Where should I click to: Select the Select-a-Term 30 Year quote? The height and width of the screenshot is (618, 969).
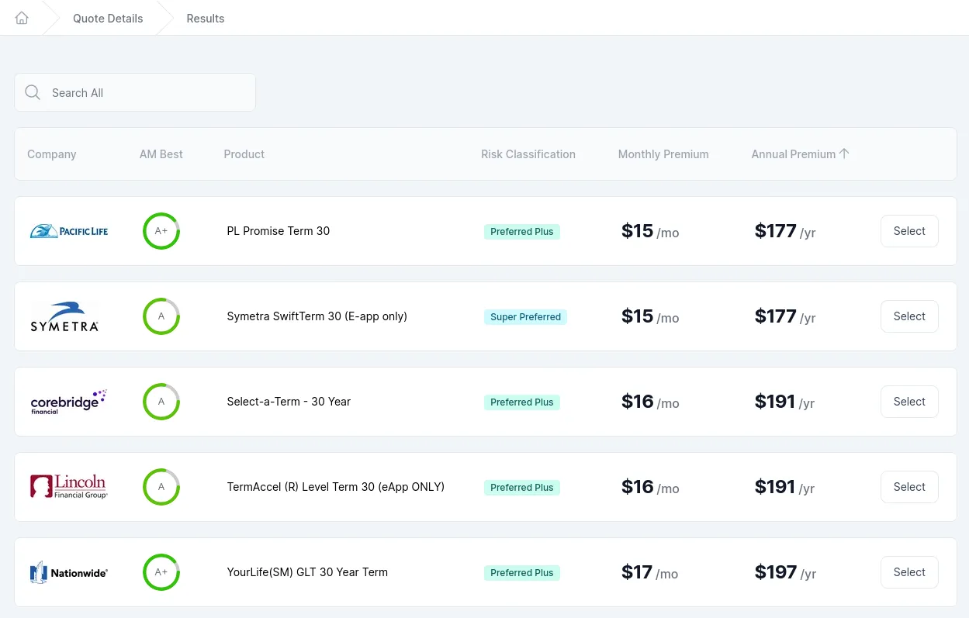click(909, 402)
